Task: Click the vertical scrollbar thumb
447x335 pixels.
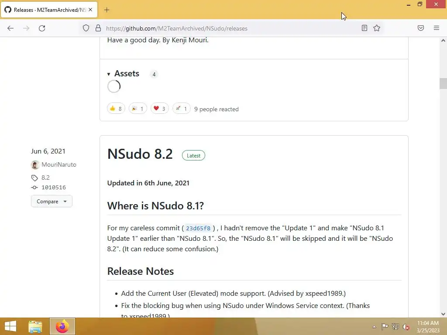Action: point(443,83)
